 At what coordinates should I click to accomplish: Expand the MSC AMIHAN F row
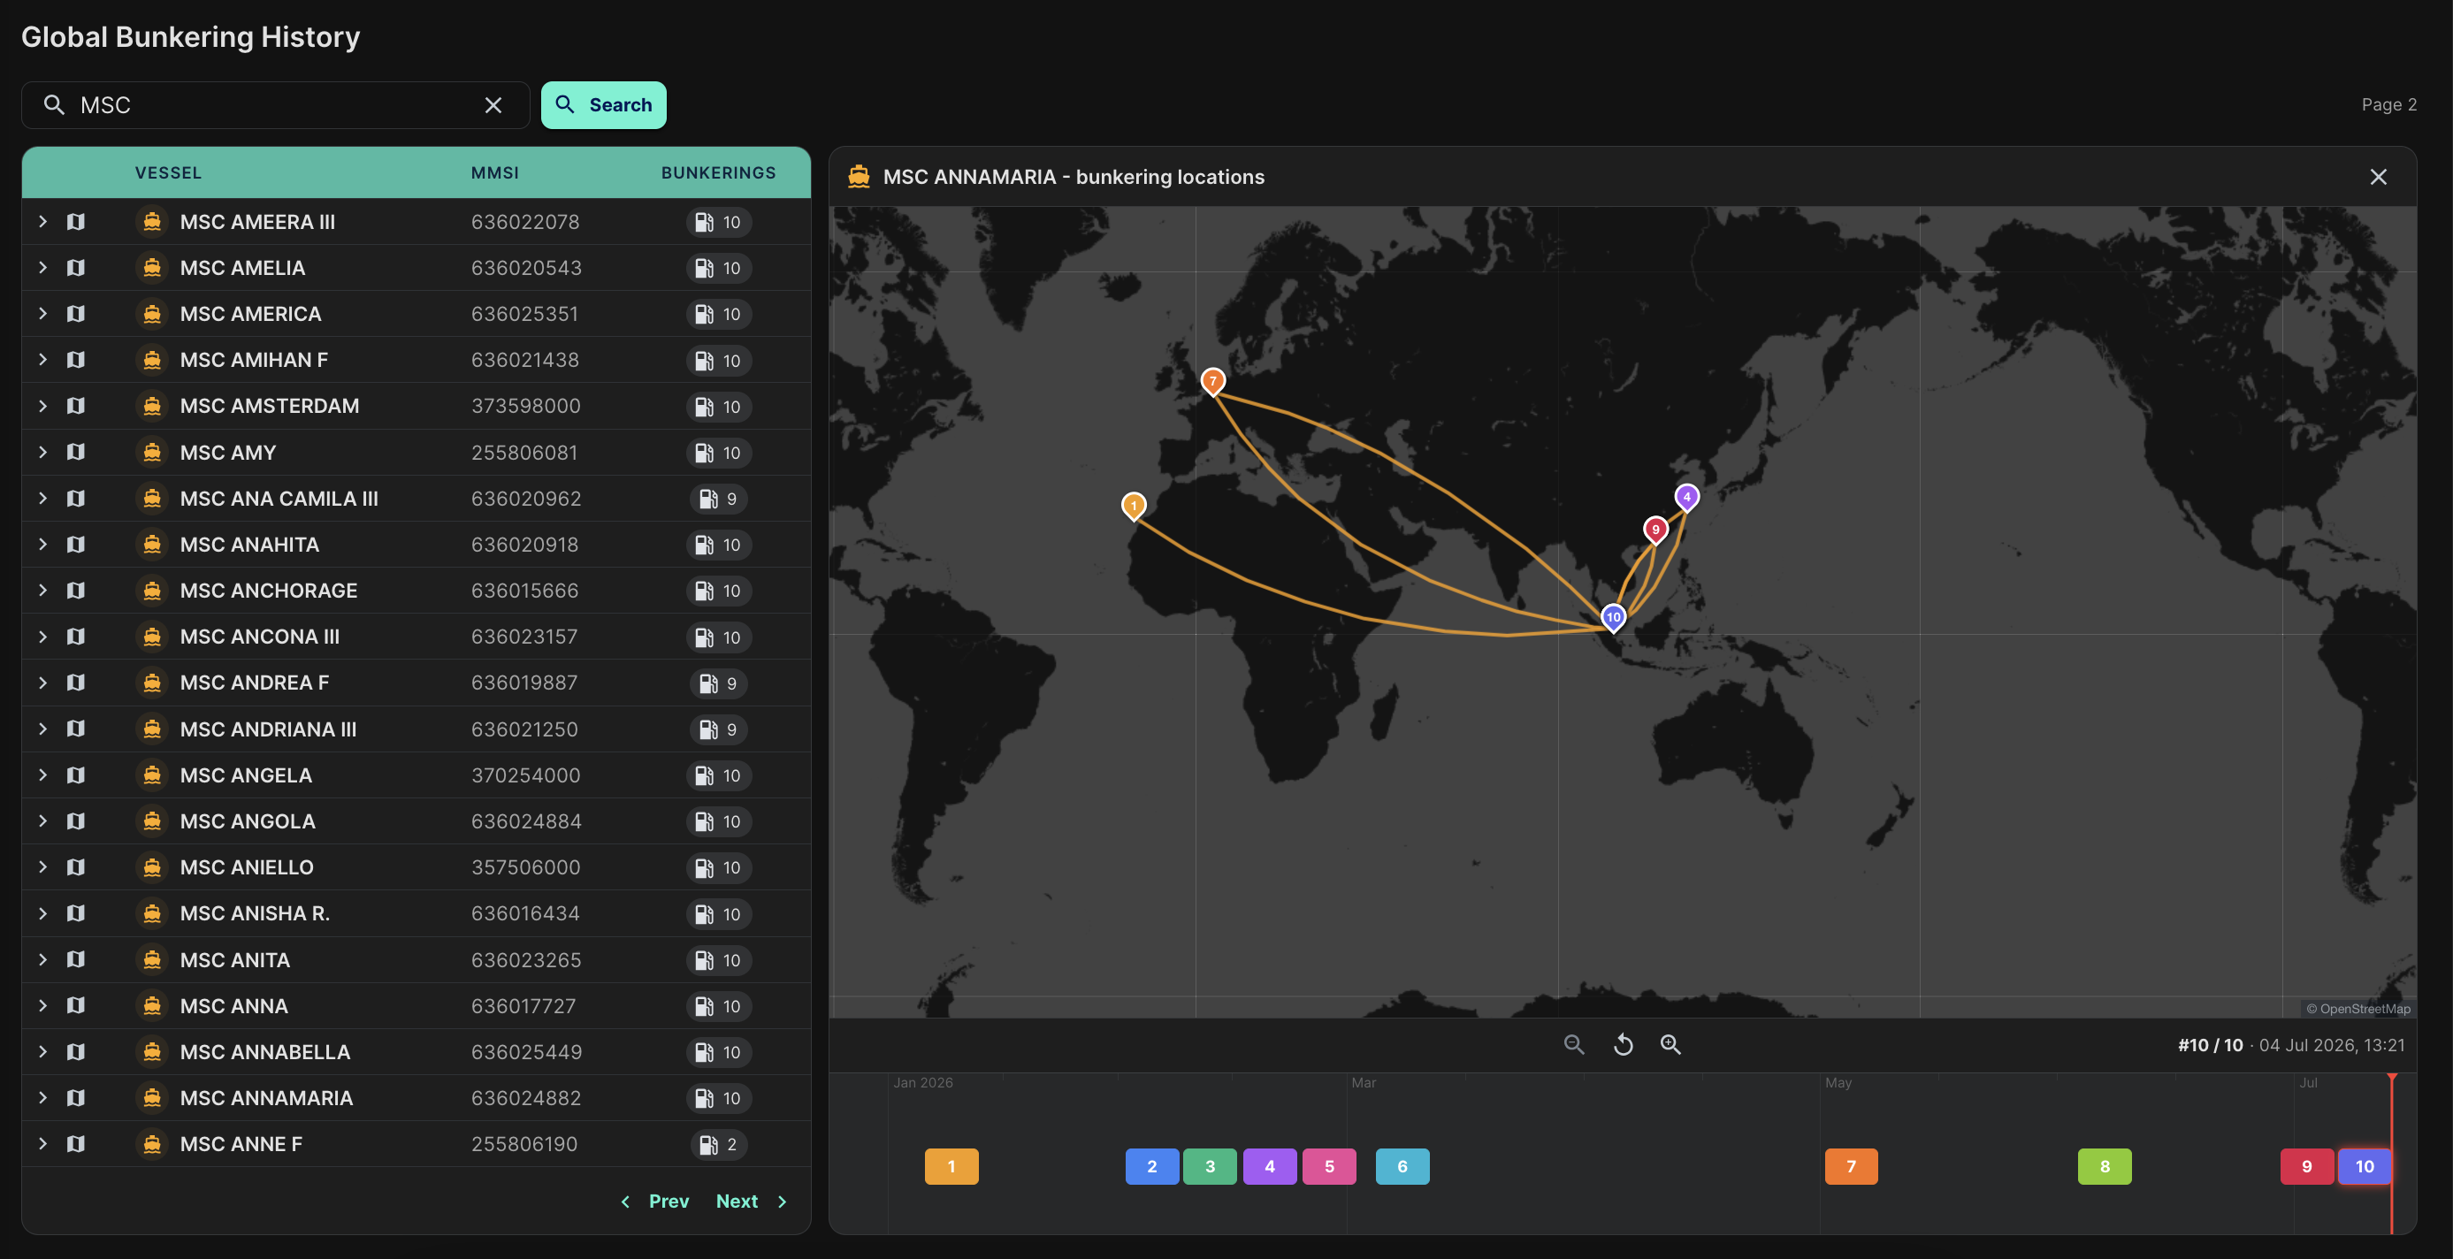(x=42, y=360)
